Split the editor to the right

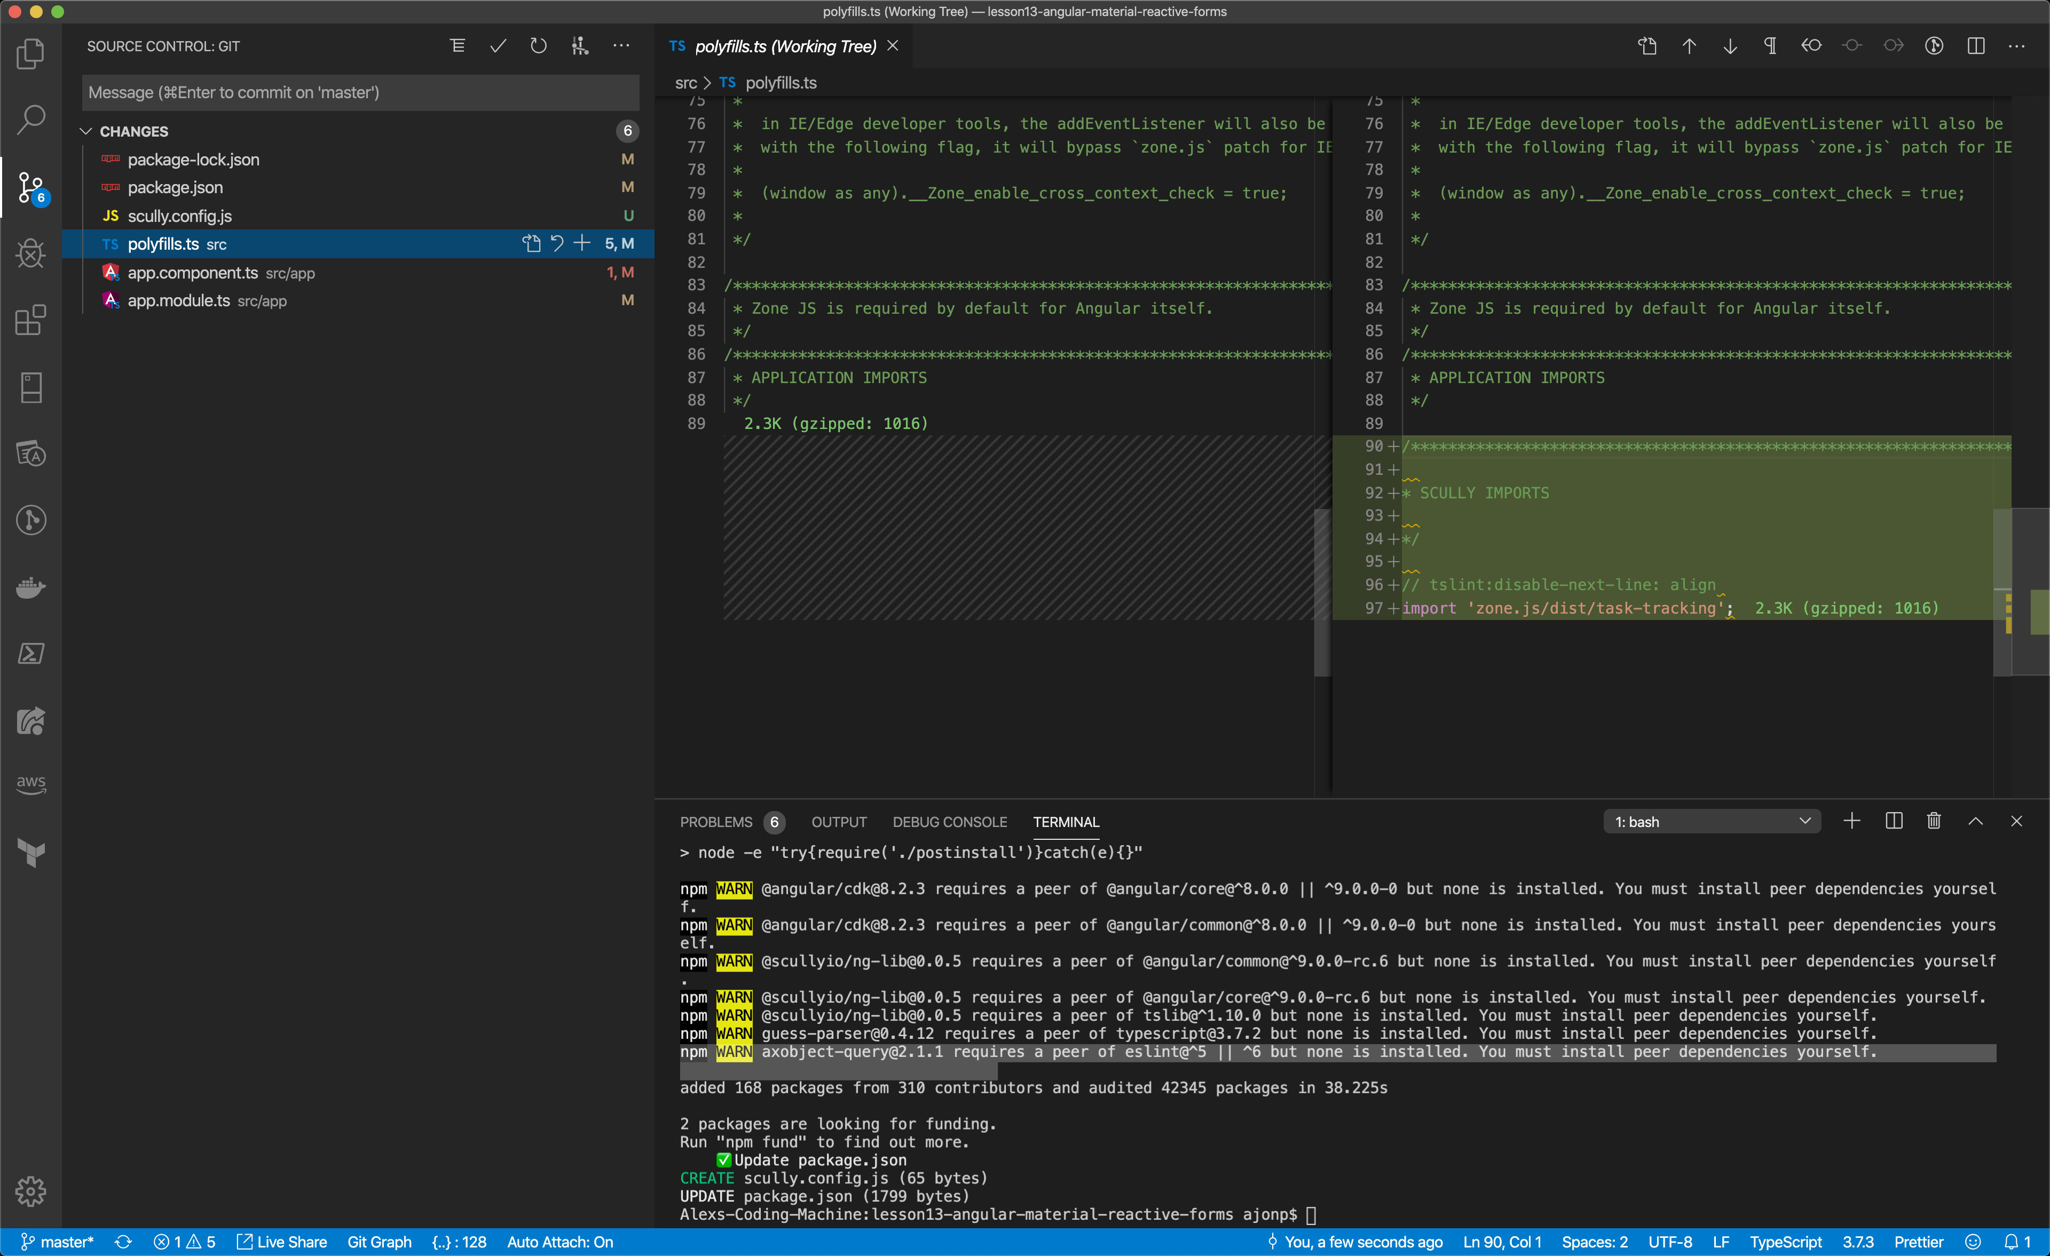1976,46
